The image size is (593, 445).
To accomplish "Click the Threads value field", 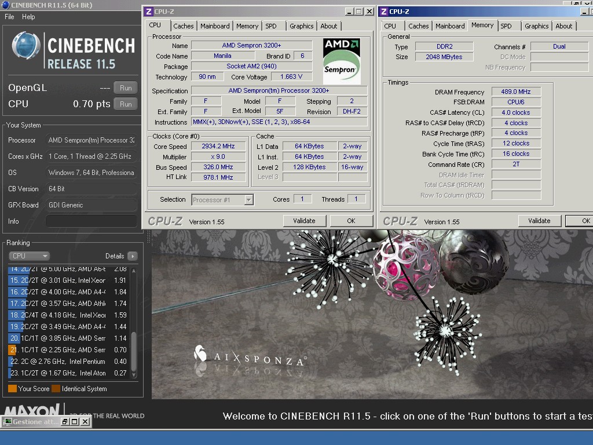I will (x=356, y=199).
